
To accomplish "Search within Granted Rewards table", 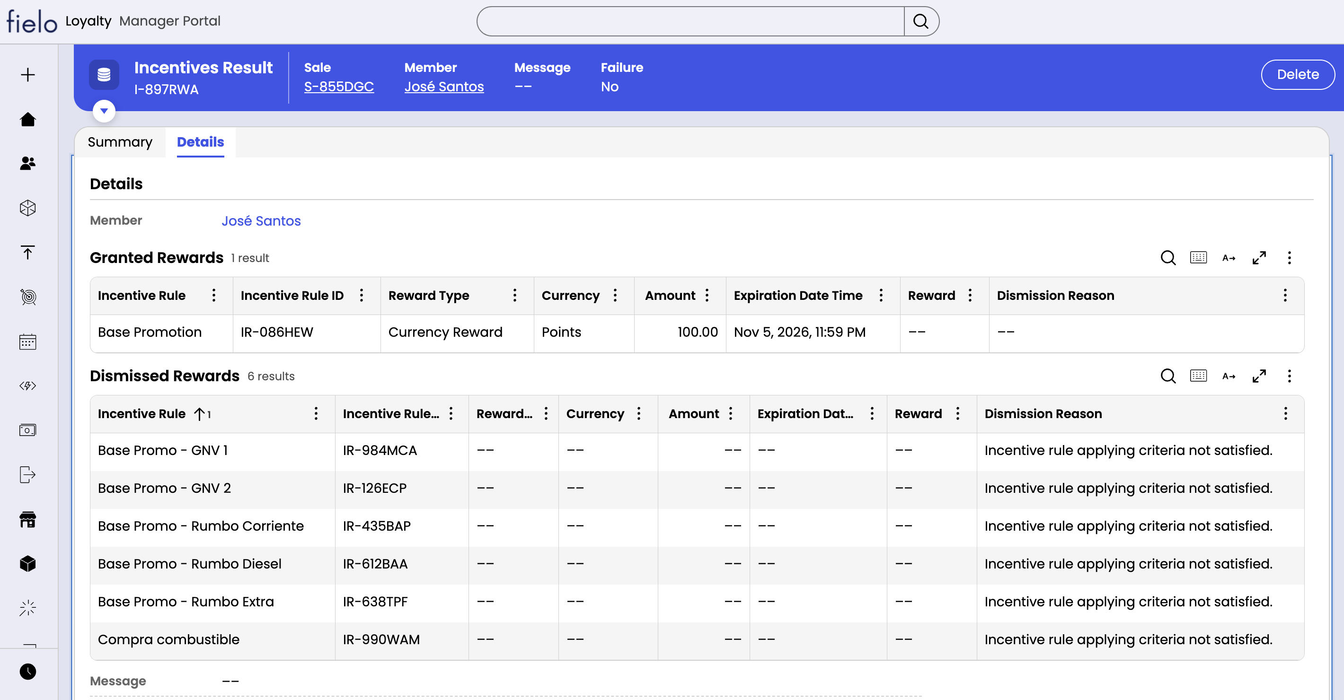I will click(1167, 258).
